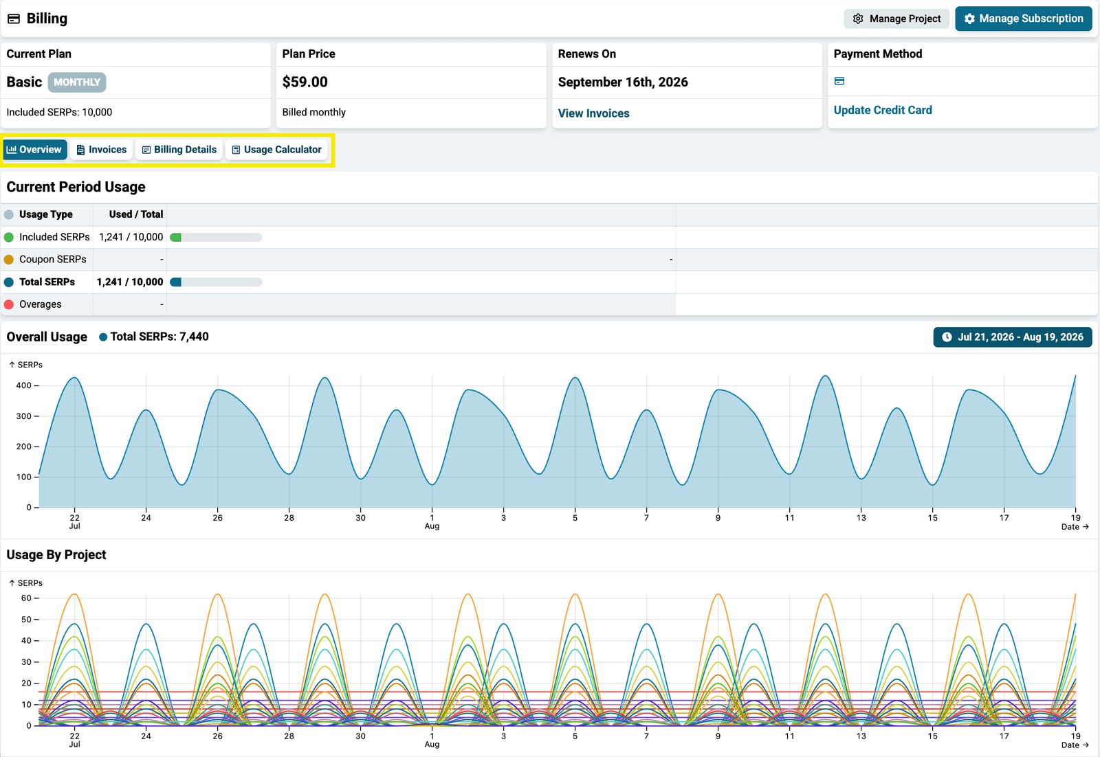Click the credit card icon under Payment Method
1100x757 pixels.
839,81
